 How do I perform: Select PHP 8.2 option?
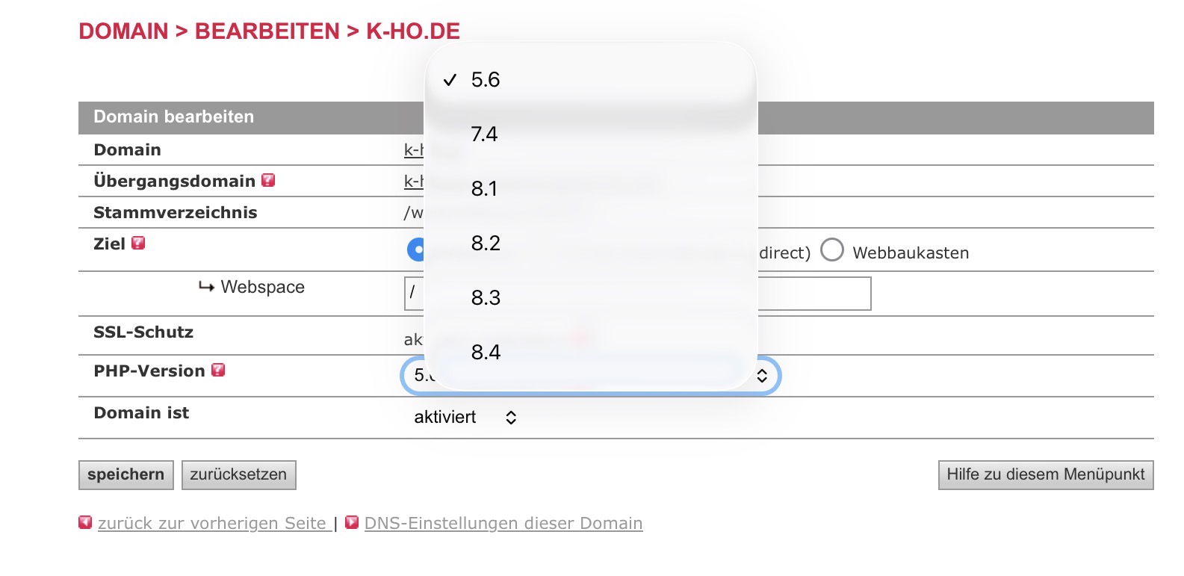[486, 244]
